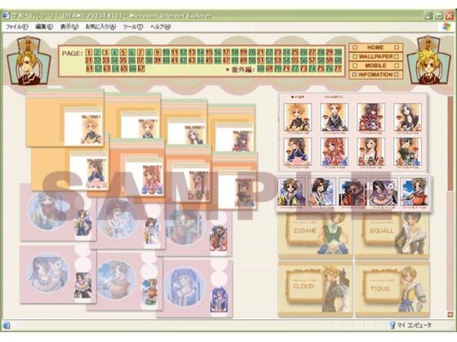The image size is (457, 342).
Task: Go to page 25
Action: point(295,53)
